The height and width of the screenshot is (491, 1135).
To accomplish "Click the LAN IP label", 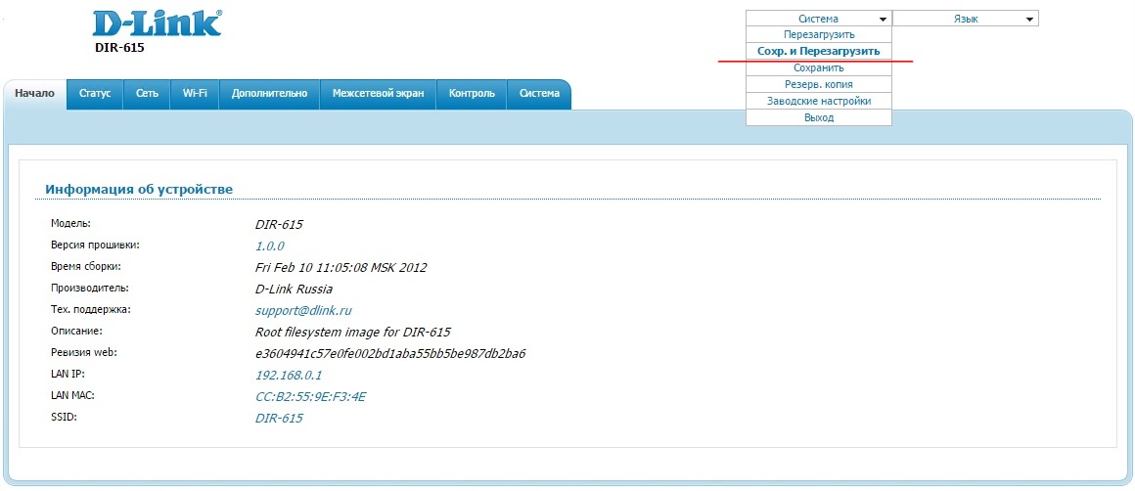I will pos(68,375).
